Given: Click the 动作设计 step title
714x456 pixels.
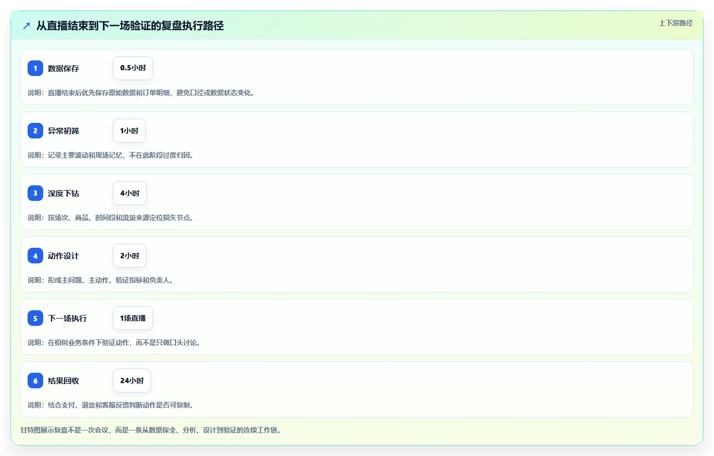Looking at the screenshot, I should click(63, 256).
